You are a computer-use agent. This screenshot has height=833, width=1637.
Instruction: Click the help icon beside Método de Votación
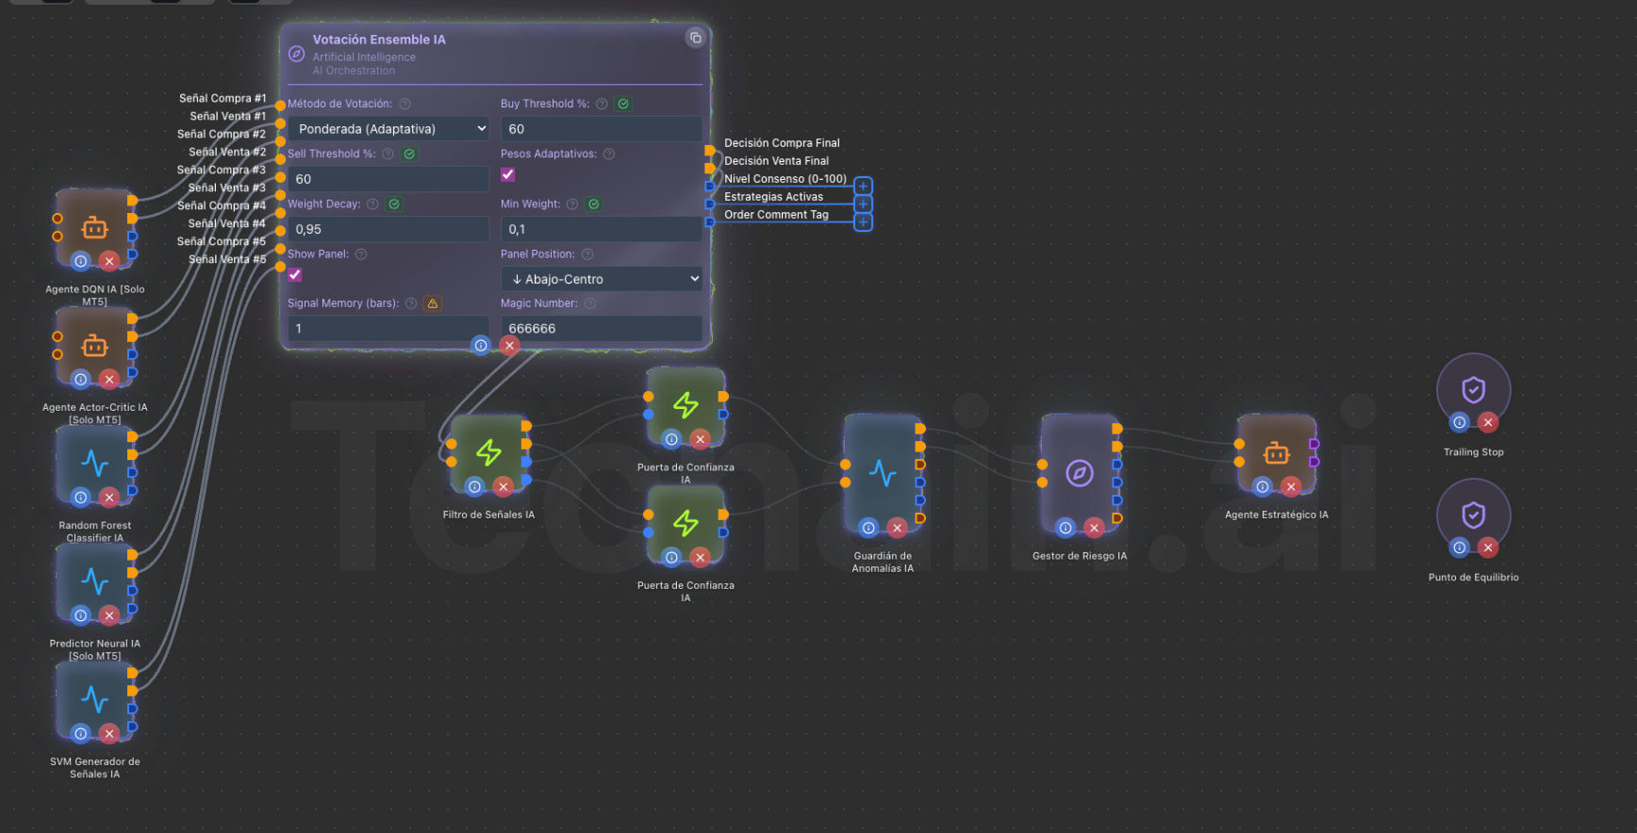tap(405, 104)
